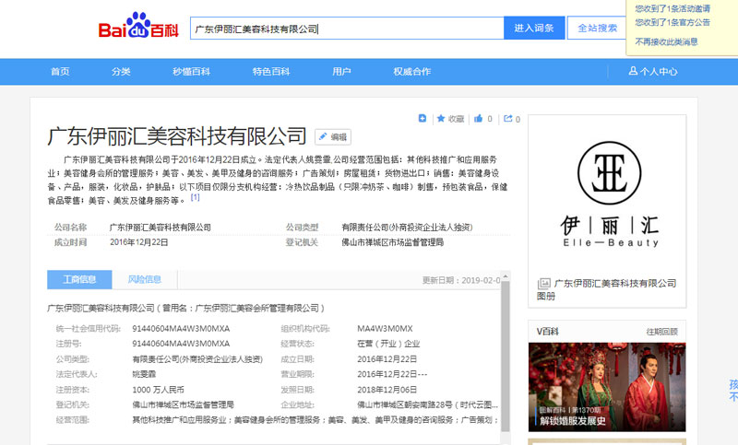Viewport: 738px width, 445px height.
Task: Click the 佛山市禅城区朝安南路28号 address text
Action: coord(427,404)
